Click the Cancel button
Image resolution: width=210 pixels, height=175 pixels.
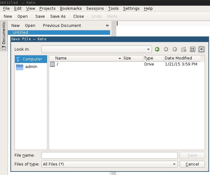click(192, 164)
